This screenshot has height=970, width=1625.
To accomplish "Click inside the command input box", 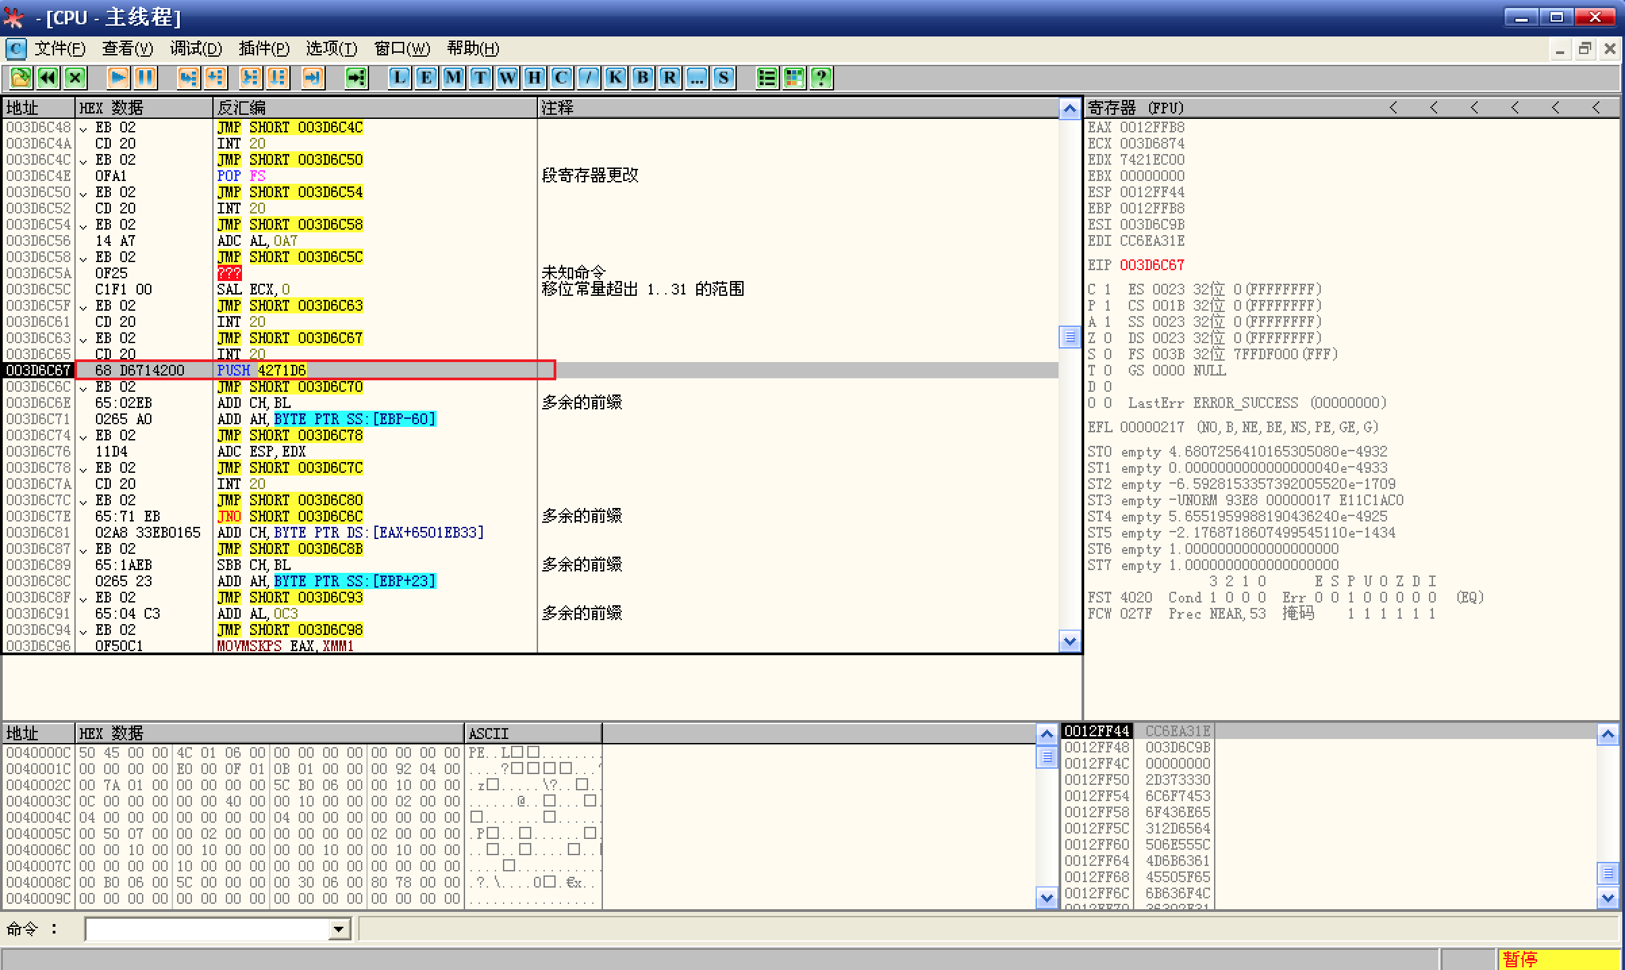I will [210, 929].
